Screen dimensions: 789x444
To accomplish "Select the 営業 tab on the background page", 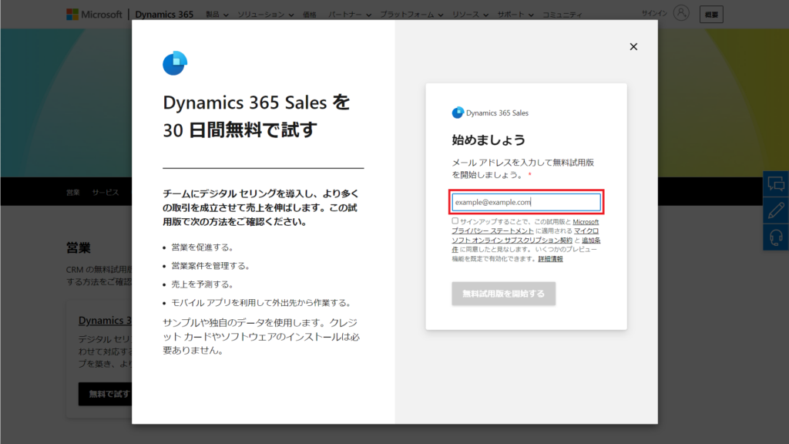I will pyautogui.click(x=73, y=192).
